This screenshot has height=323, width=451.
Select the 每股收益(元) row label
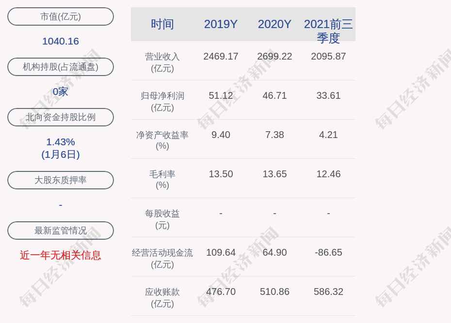162,219
